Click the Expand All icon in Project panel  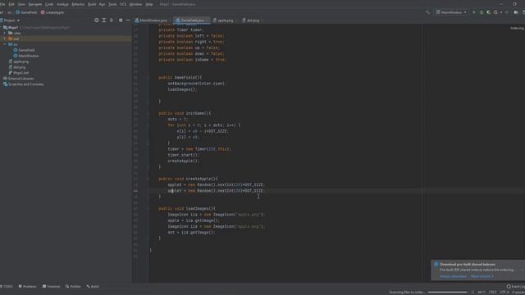tap(104, 20)
